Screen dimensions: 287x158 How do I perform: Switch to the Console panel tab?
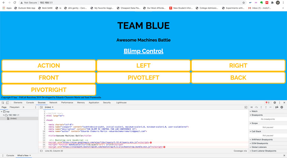tap(30, 103)
